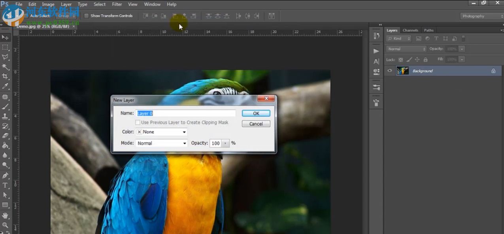
Task: Select the Crop tool
Action: [5, 76]
